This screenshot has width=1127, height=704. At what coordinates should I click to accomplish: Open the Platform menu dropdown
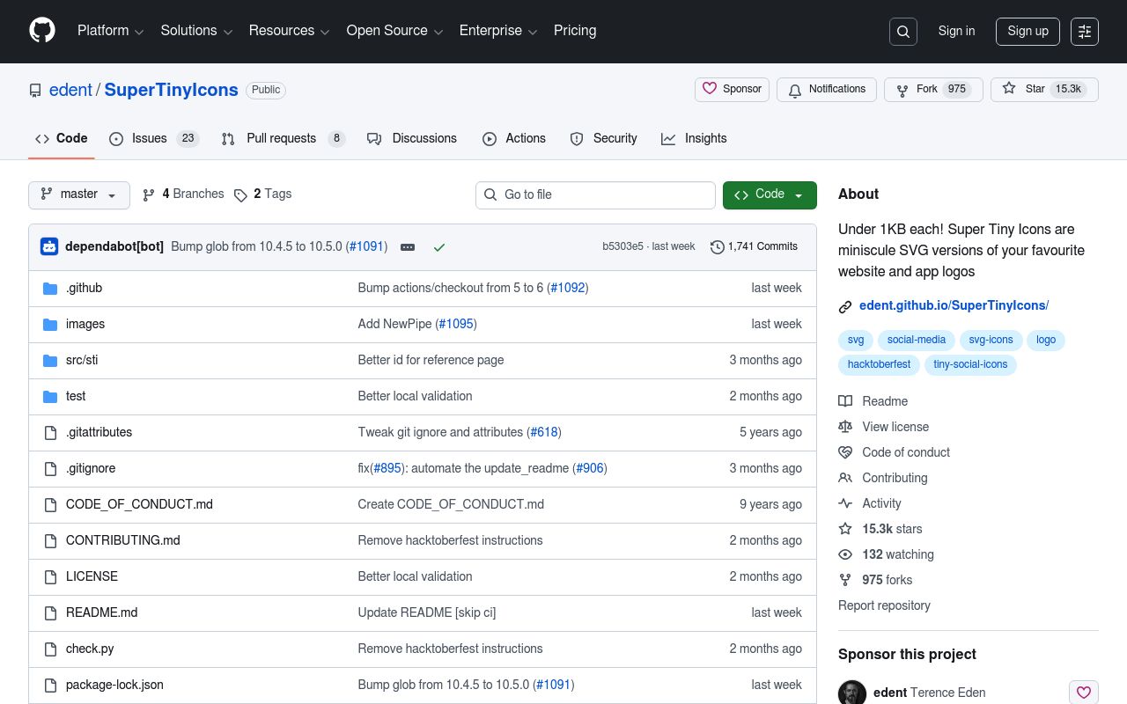pyautogui.click(x=110, y=31)
